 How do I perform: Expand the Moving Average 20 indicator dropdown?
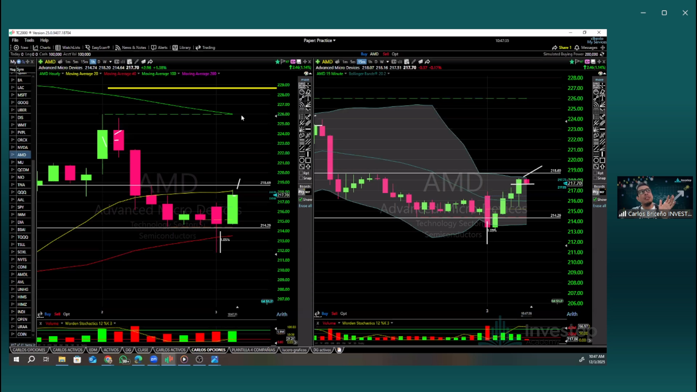(x=101, y=74)
